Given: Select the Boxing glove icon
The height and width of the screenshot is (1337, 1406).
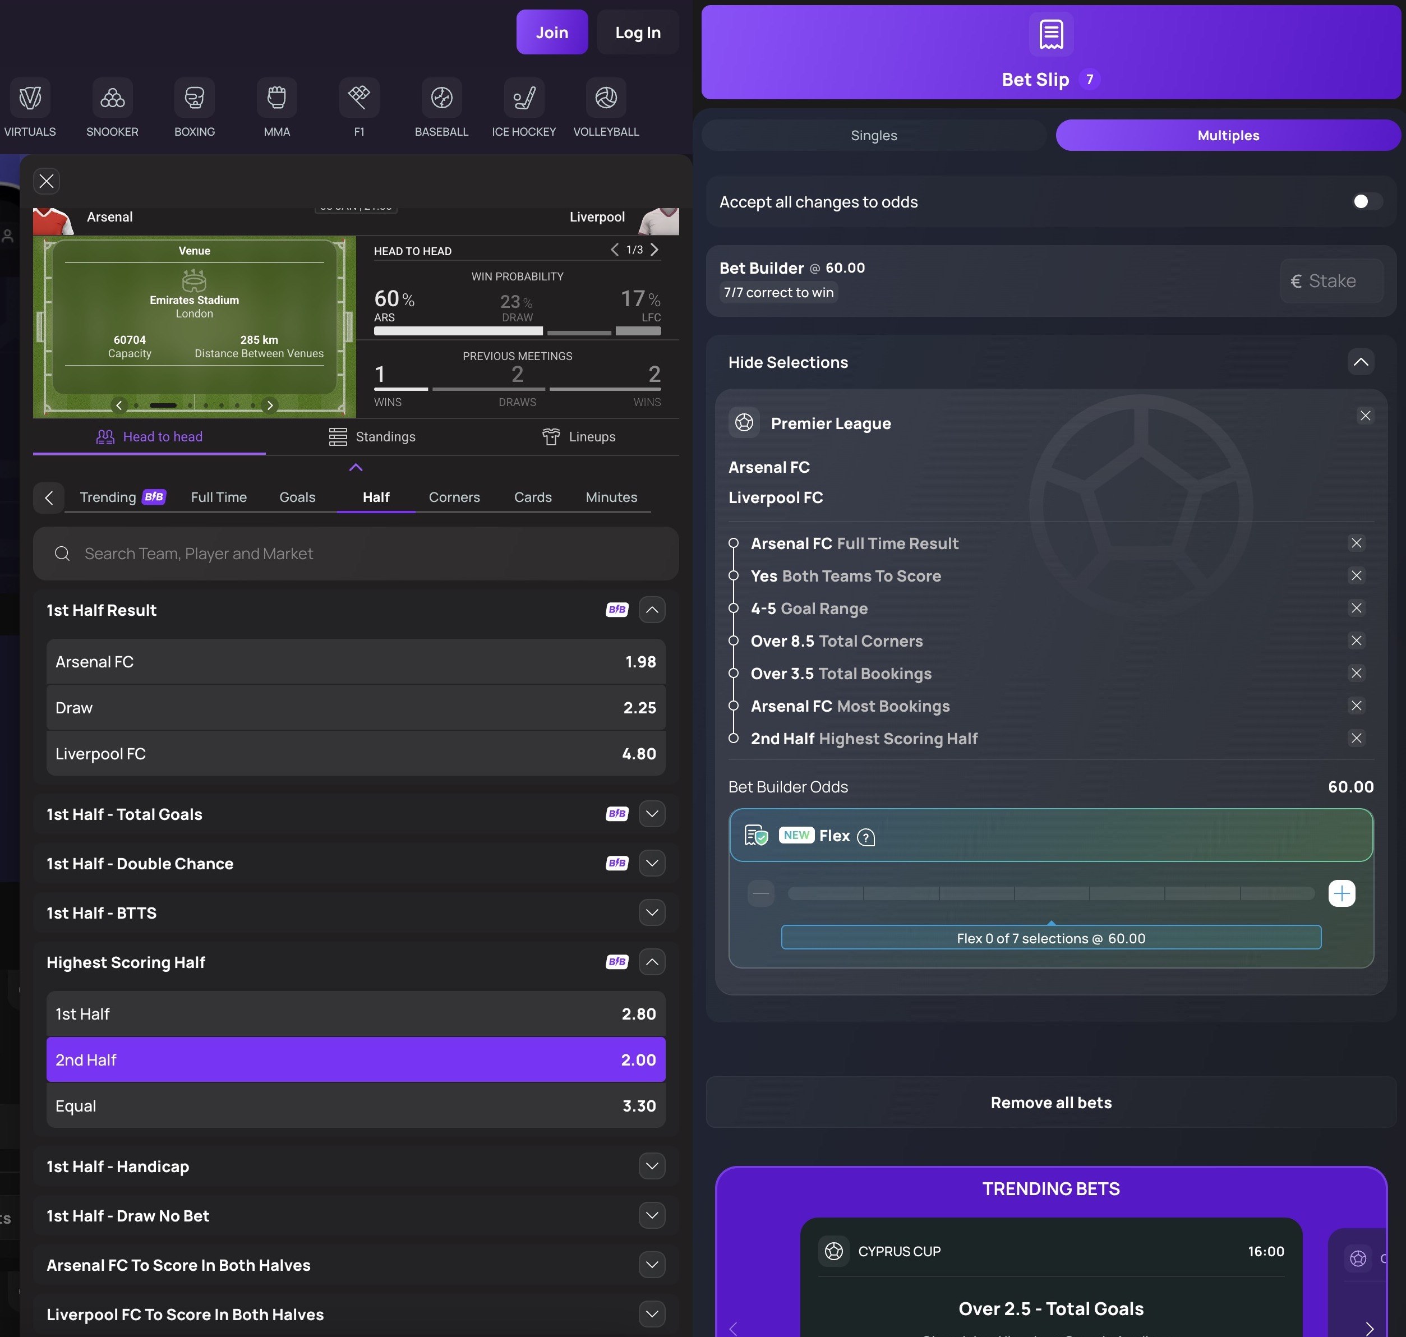Looking at the screenshot, I should click(195, 98).
